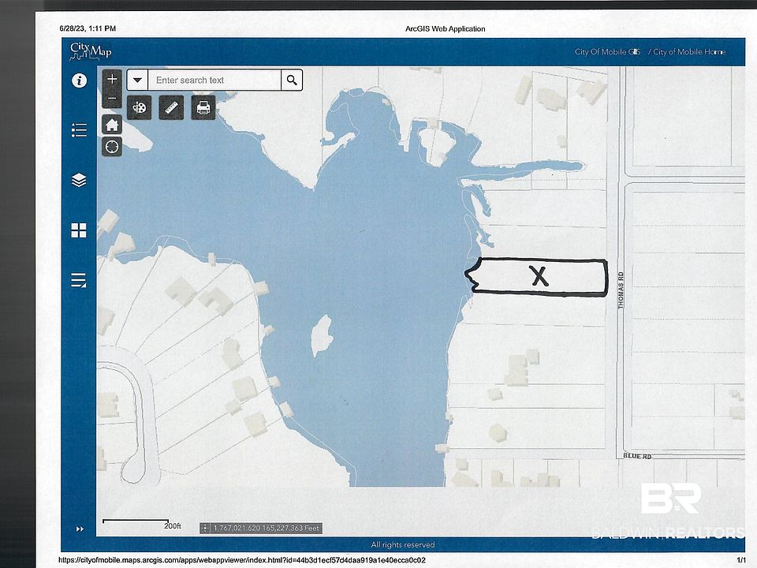This screenshot has height=568, width=757.
Task: Open City of Mobile Home link
Action: click(x=689, y=52)
